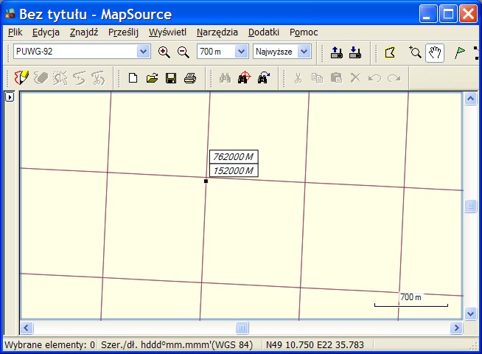Screen dimensions: 482x354
Task: Maximize the MapSource window
Action: [x=448, y=14]
